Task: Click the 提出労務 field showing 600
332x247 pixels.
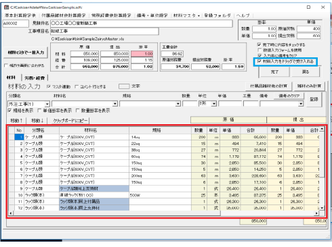Action: pyautogui.click(x=308, y=36)
